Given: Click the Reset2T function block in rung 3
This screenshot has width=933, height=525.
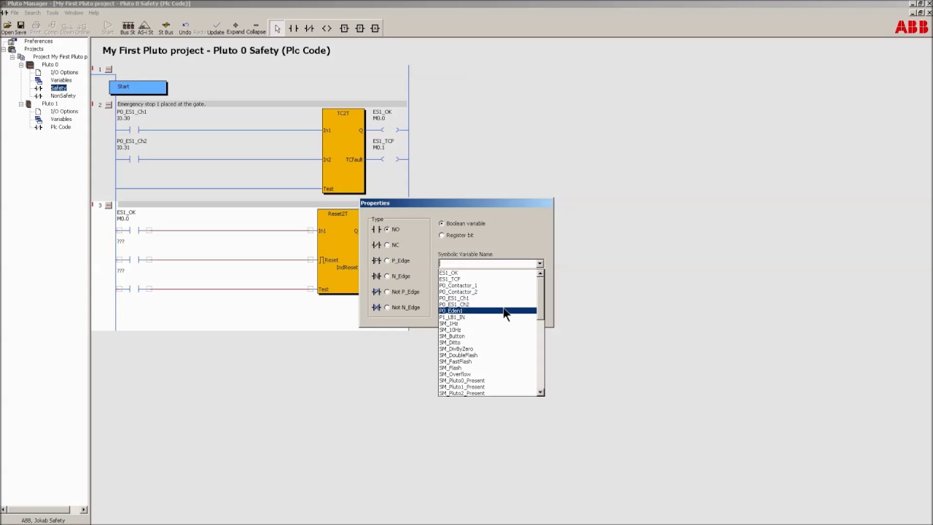Looking at the screenshot, I should (337, 252).
